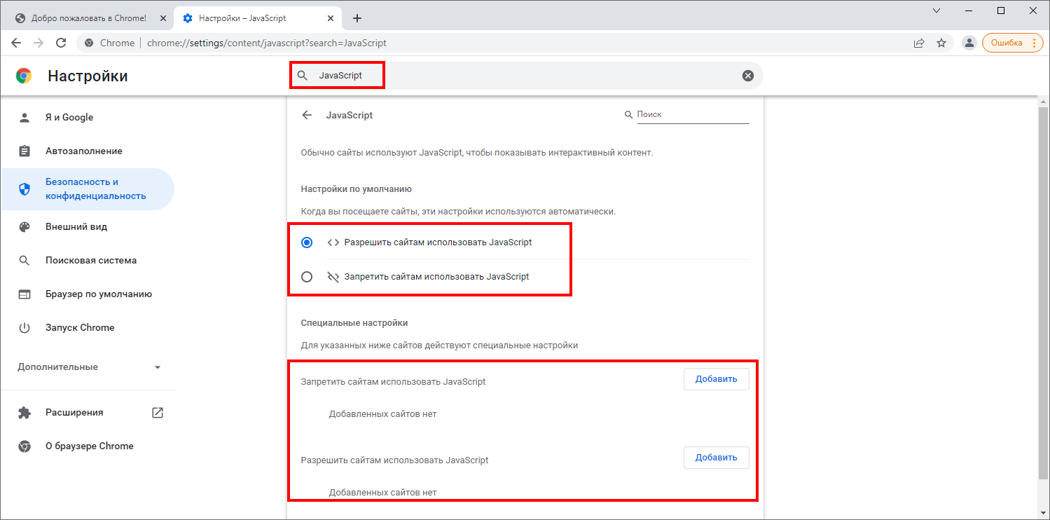The width and height of the screenshot is (1050, 520).
Task: Click the Специальные настройки heading
Action: 354,323
